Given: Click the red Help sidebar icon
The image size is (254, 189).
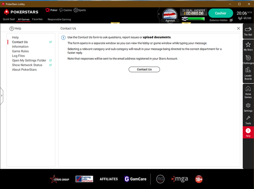Looking at the screenshot, I should coord(248,133).
